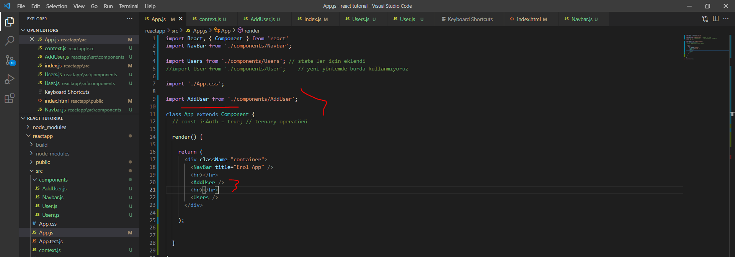Open the Search view icon

pos(10,40)
